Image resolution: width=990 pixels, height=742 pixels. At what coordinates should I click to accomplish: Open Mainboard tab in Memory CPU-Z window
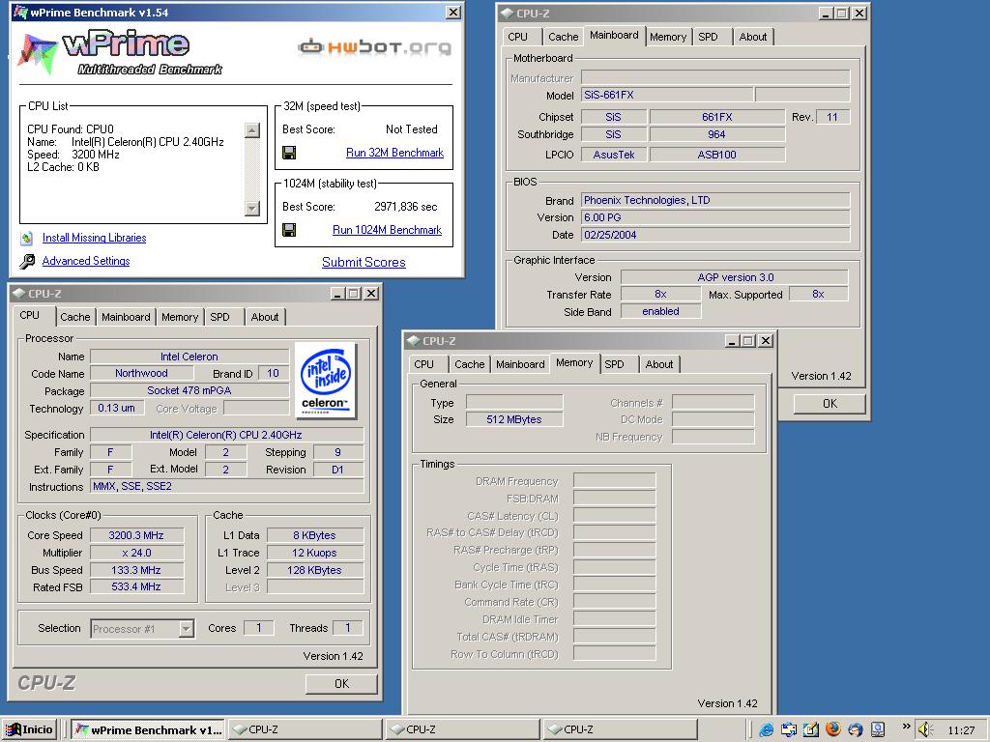point(520,364)
